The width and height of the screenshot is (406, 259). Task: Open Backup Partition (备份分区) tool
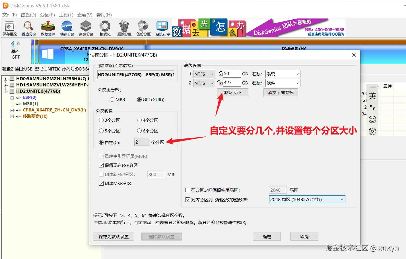tap(143, 28)
